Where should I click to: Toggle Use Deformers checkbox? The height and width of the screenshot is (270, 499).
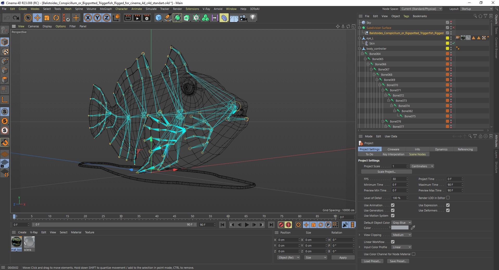[x=448, y=210]
